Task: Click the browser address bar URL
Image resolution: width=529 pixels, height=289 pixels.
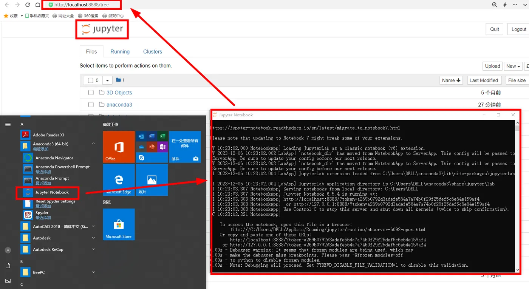Action: 82,5
